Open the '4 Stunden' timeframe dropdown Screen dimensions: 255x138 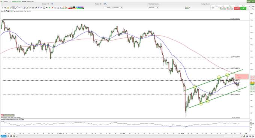point(153,7)
